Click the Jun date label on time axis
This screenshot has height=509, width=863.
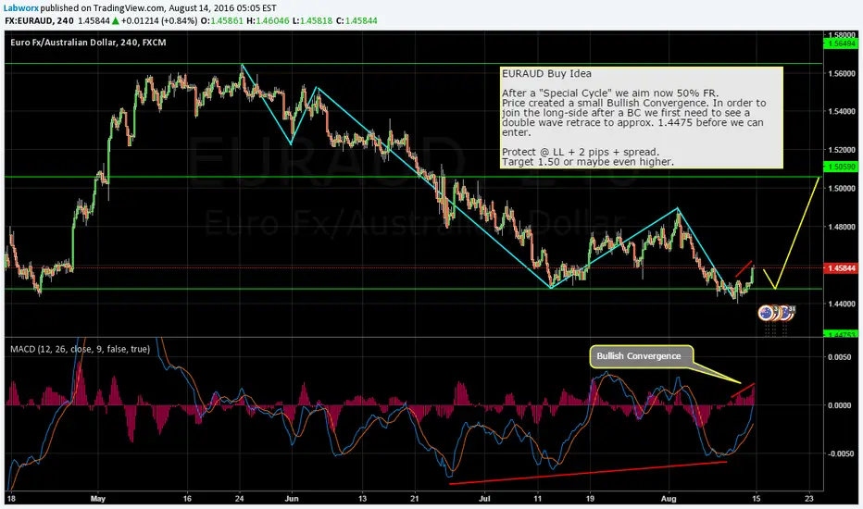pos(292,499)
